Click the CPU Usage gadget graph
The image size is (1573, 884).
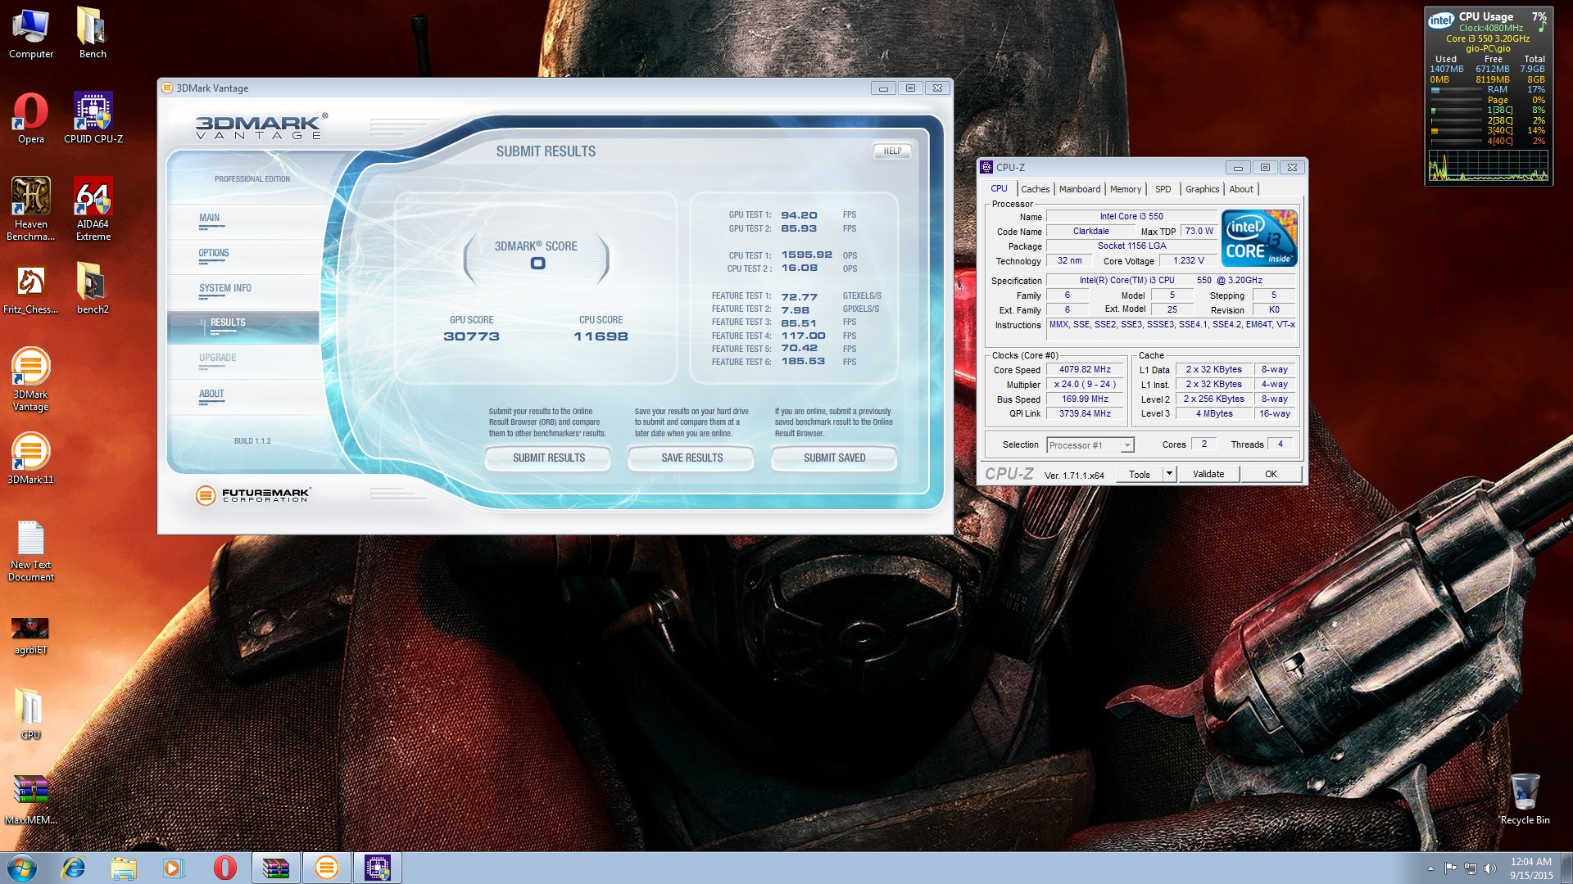(1489, 165)
